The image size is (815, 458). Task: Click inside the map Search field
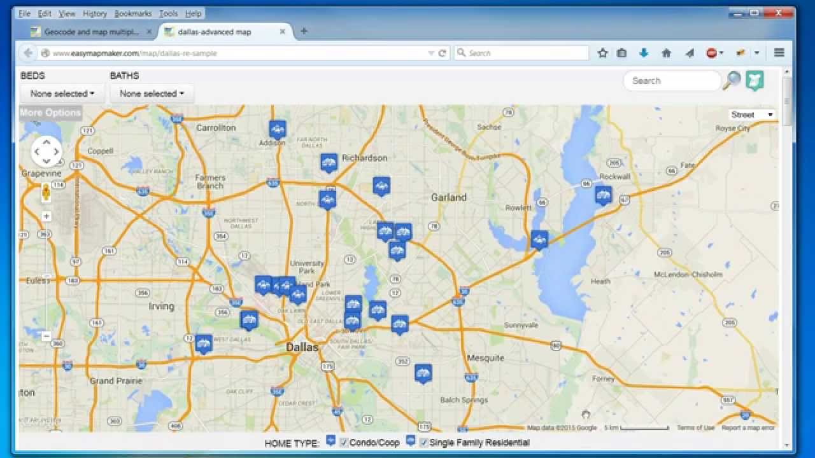pos(672,81)
